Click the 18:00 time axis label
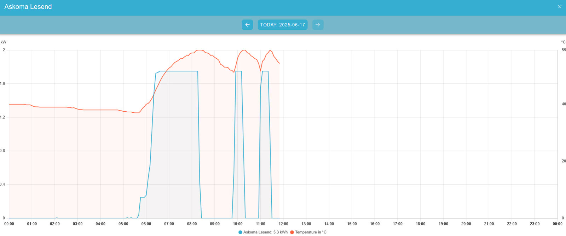Viewport: 566px width, 236px height. pyautogui.click(x=421, y=224)
